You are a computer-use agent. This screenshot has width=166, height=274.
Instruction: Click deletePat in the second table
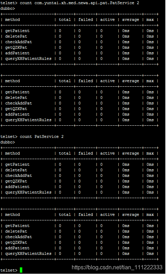click(16, 97)
